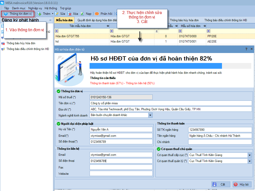Open filter operator under Tên mẫu hóa đơn
The height and width of the screenshot is (191, 255).
click(57, 31)
